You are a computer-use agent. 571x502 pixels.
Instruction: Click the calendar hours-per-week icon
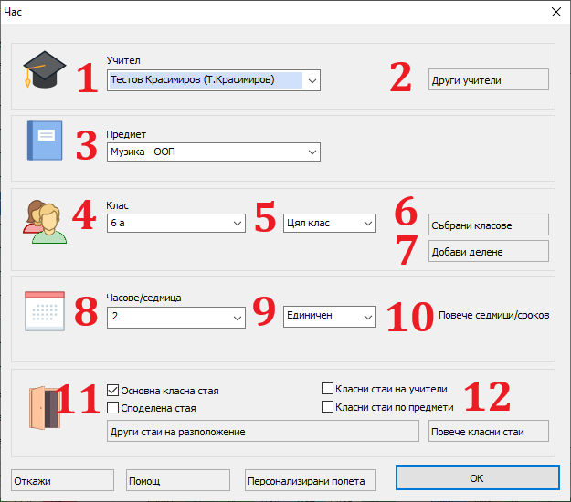click(x=43, y=311)
